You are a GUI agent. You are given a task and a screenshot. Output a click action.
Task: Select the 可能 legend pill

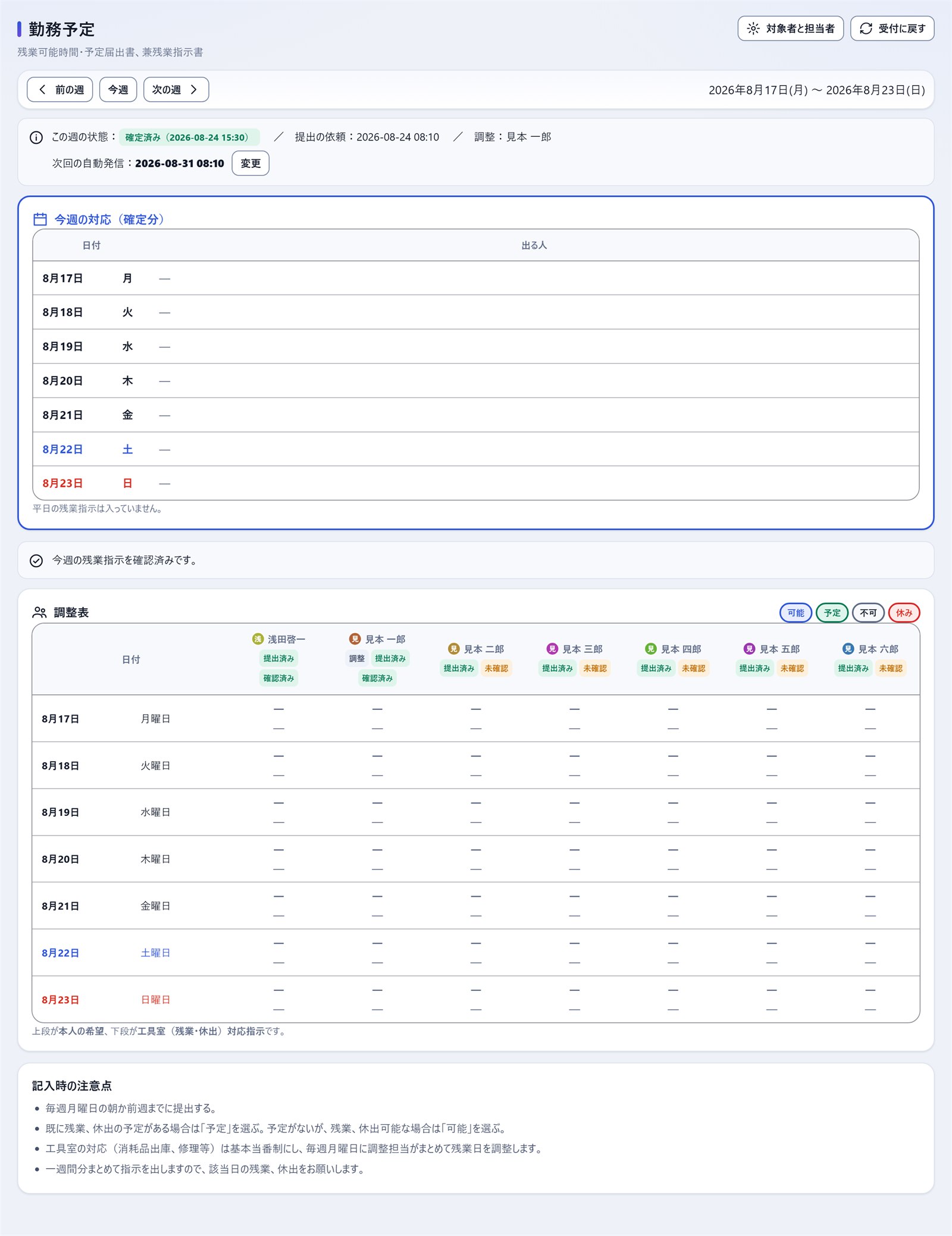point(796,613)
